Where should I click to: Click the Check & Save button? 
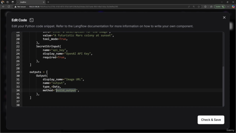(x=211, y=120)
